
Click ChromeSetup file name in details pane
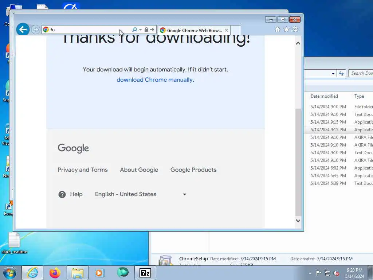(193, 258)
